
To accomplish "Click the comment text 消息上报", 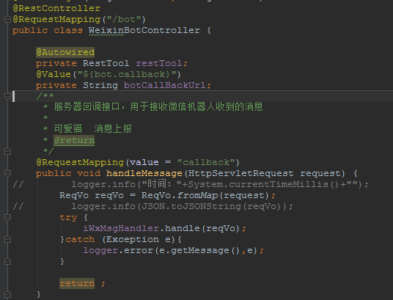I will (x=113, y=128).
